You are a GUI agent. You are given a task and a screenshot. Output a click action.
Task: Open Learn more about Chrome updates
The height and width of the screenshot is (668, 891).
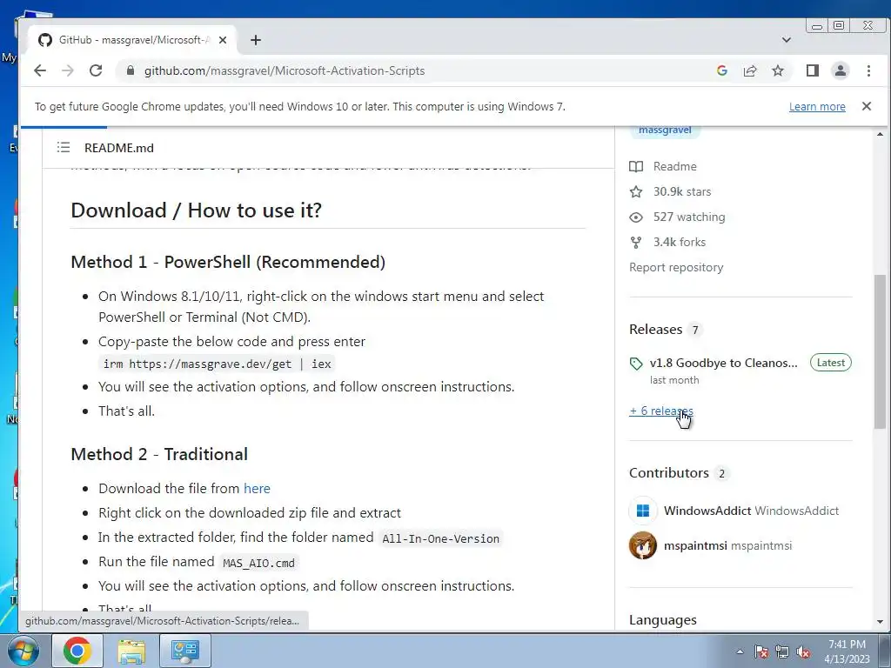(x=817, y=107)
